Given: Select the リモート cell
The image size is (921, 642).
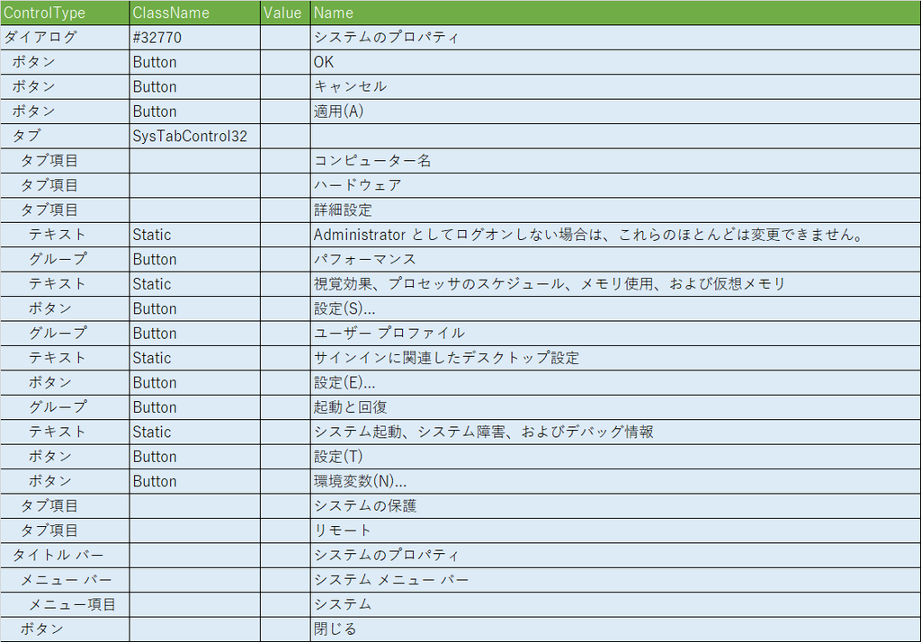Looking at the screenshot, I should click(615, 531).
